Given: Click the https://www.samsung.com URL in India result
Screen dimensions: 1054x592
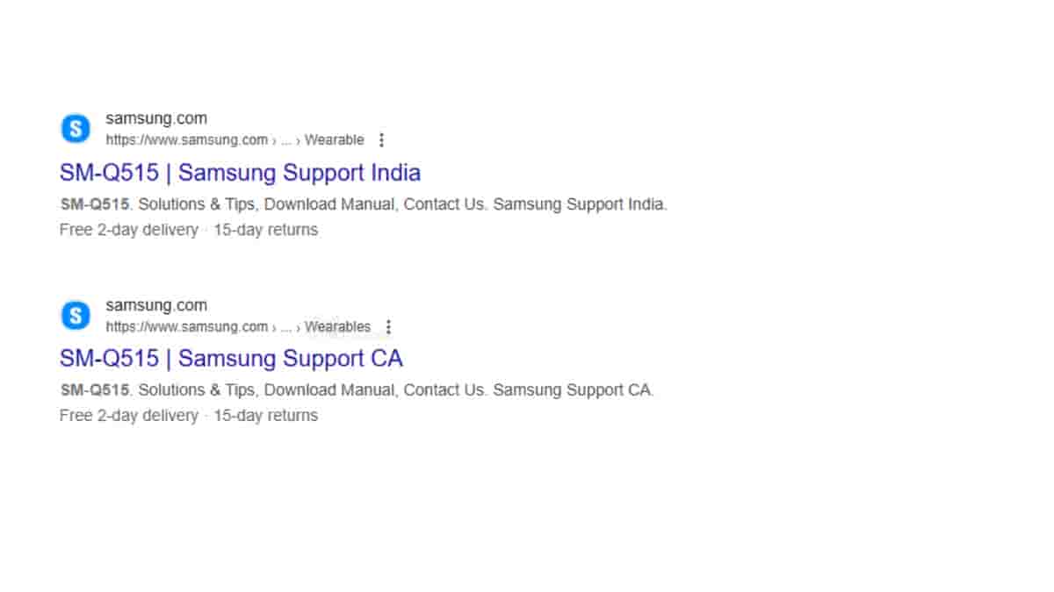Looking at the screenshot, I should (186, 140).
